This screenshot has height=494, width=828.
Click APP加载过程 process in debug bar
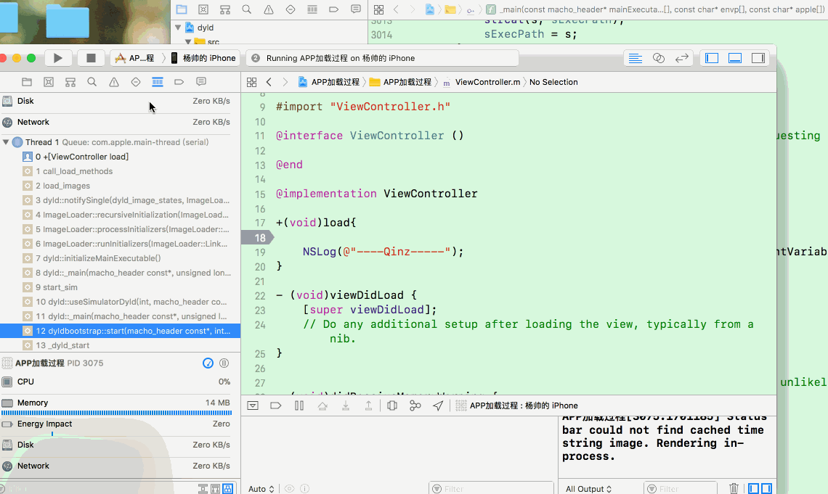516,406
